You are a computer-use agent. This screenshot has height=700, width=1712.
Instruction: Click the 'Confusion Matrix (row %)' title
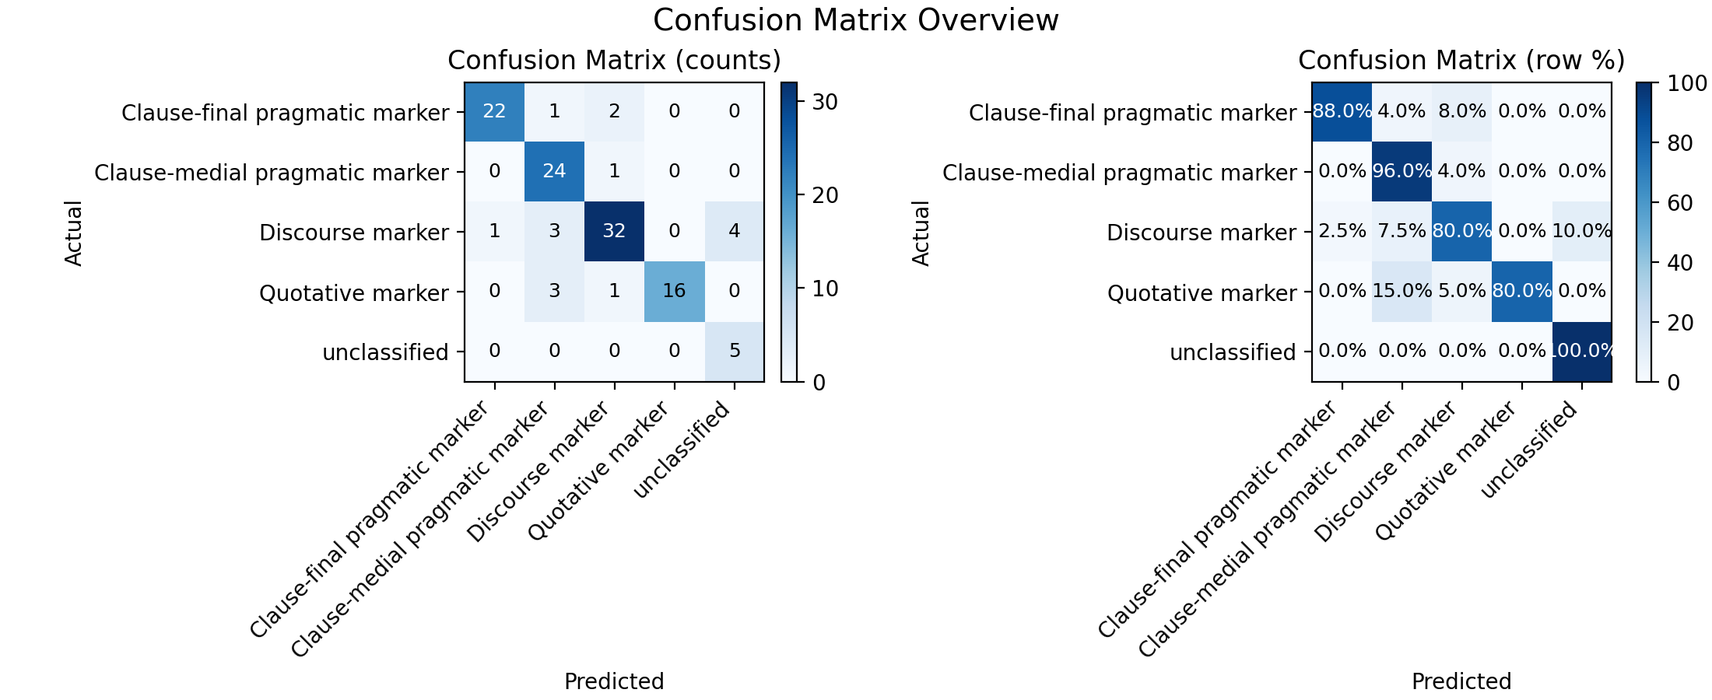point(1461,61)
